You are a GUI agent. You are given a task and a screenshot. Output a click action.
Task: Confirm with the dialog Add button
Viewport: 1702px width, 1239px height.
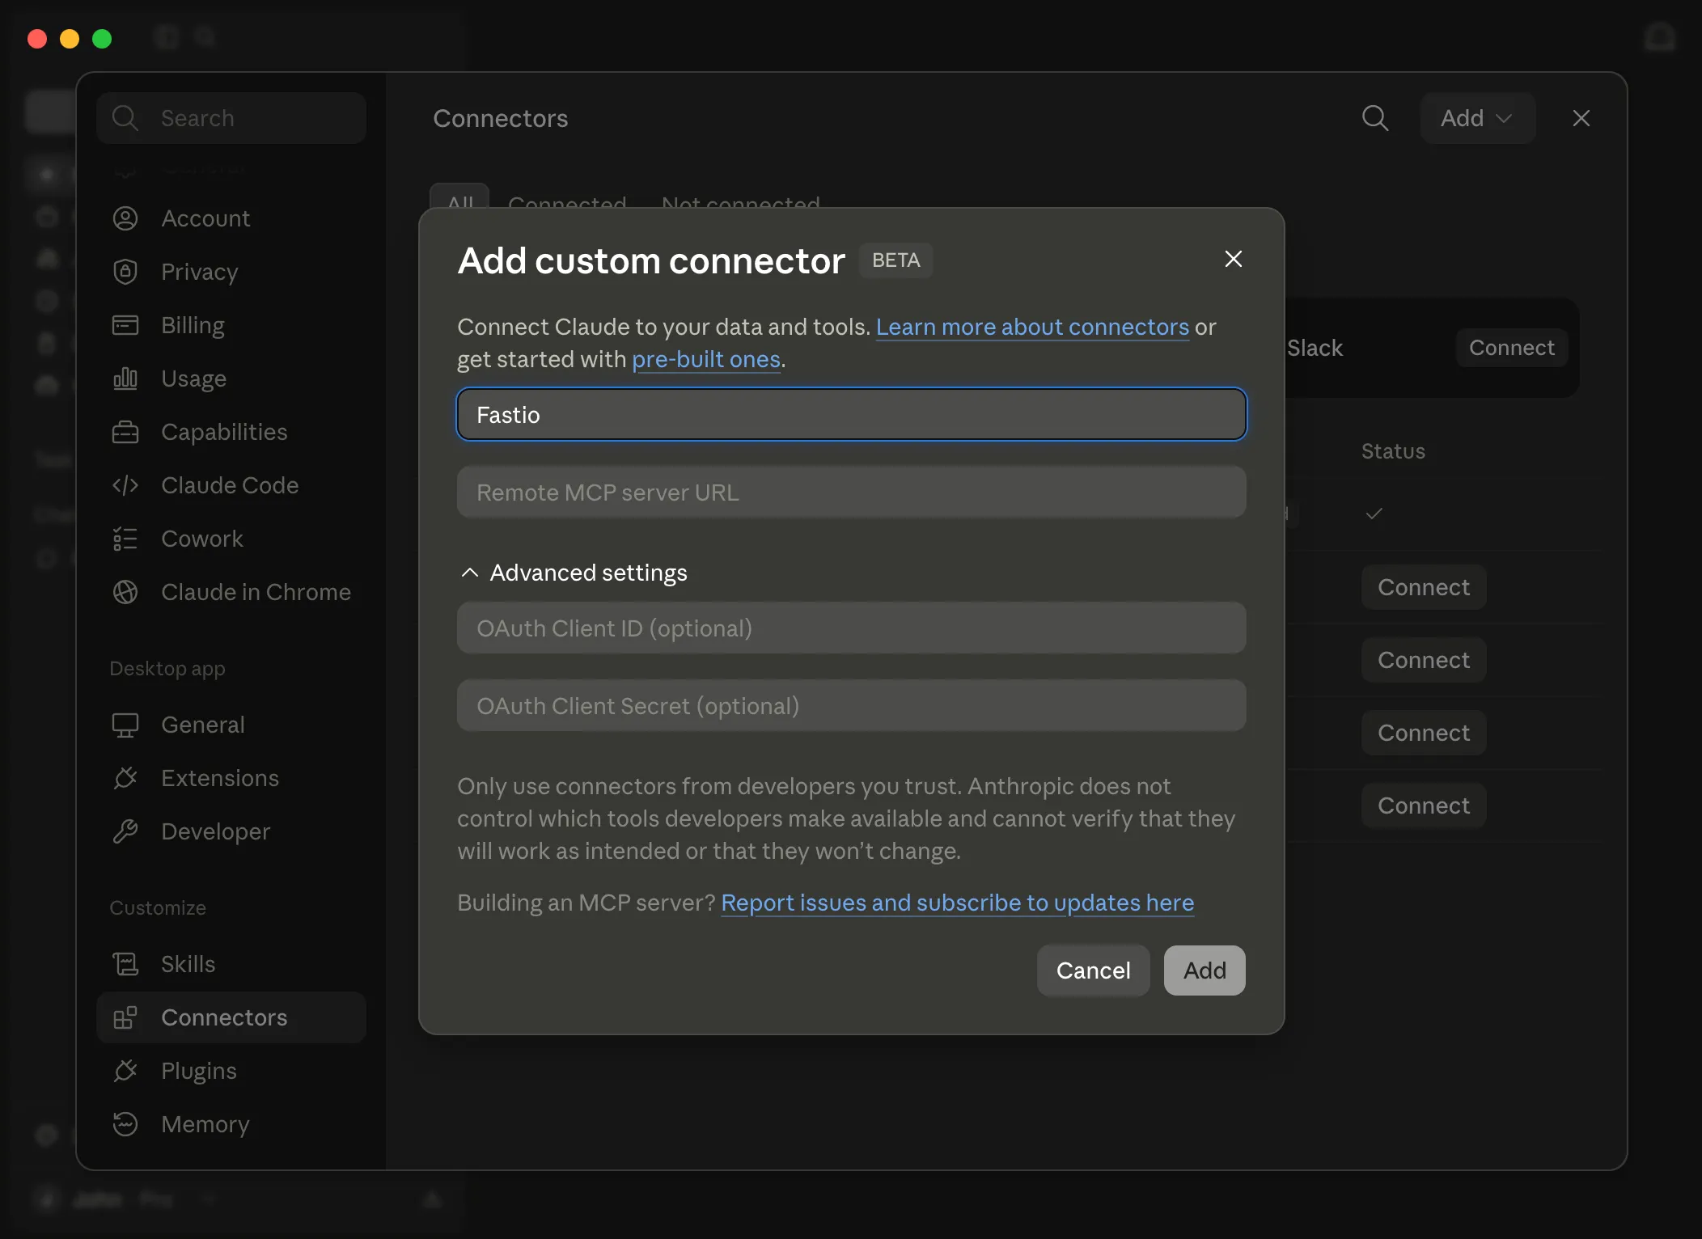[x=1205, y=970]
